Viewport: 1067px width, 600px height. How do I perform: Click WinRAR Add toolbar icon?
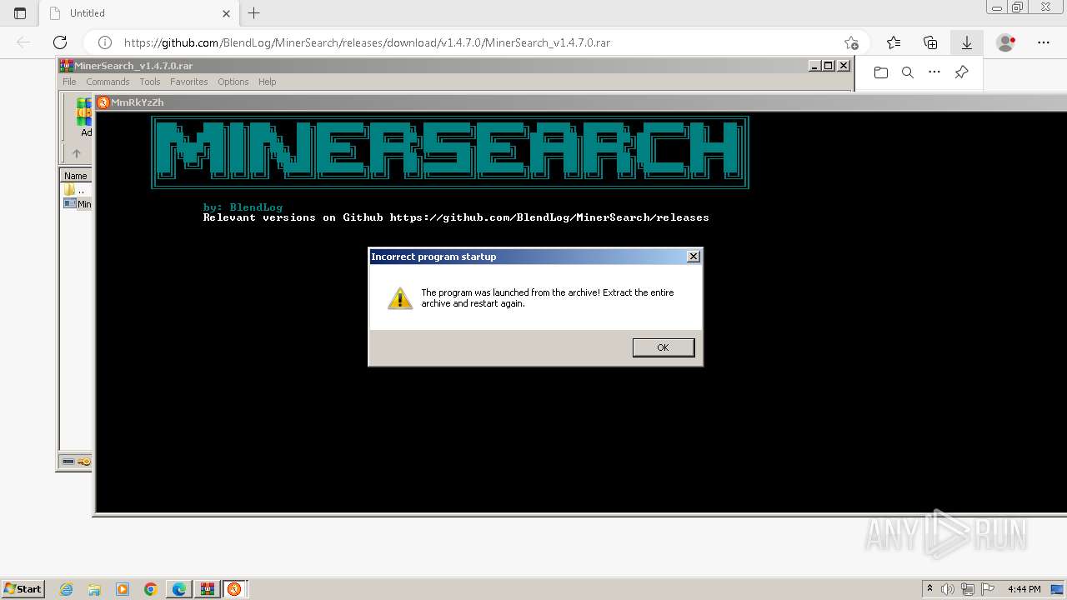pyautogui.click(x=84, y=117)
